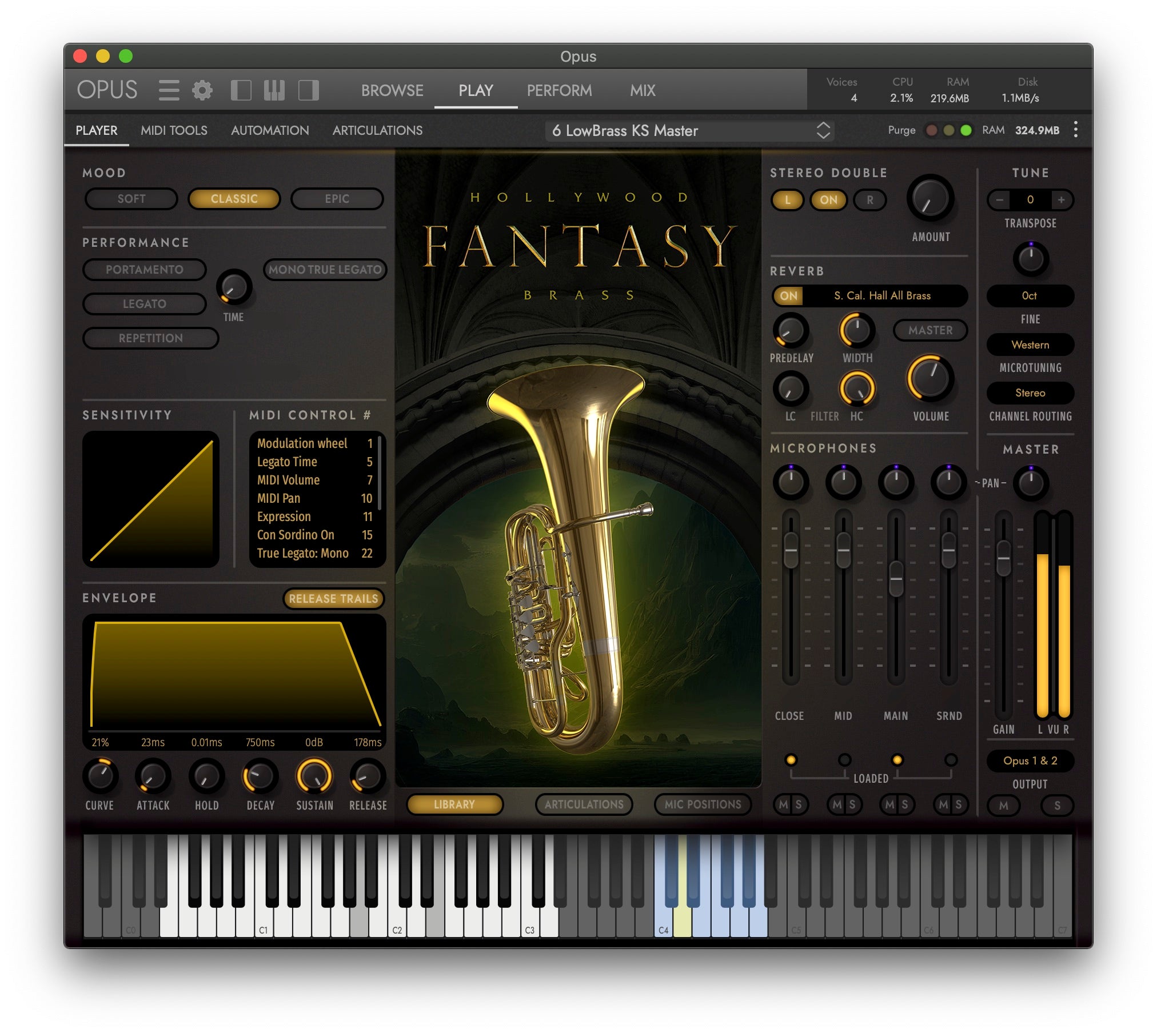Click the RELEASE TRAILS button
Screen dimensions: 1157x1033
(x=334, y=599)
